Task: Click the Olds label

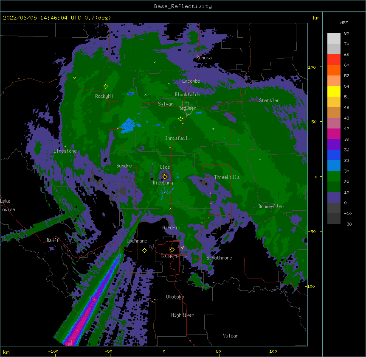Action: pyautogui.click(x=165, y=167)
